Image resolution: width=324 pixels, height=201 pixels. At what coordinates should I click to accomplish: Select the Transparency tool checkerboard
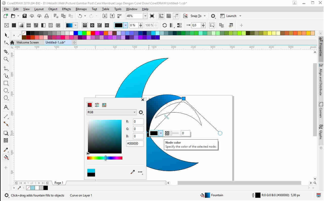[6, 140]
